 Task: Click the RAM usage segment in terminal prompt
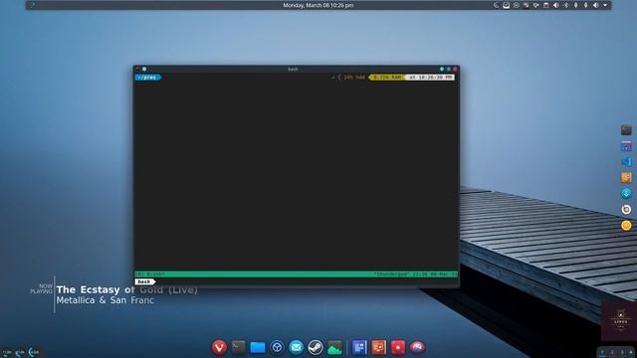point(386,78)
